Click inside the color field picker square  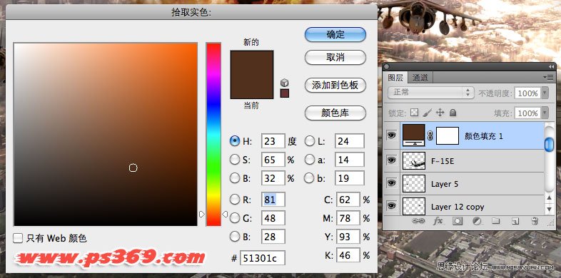(x=106, y=134)
